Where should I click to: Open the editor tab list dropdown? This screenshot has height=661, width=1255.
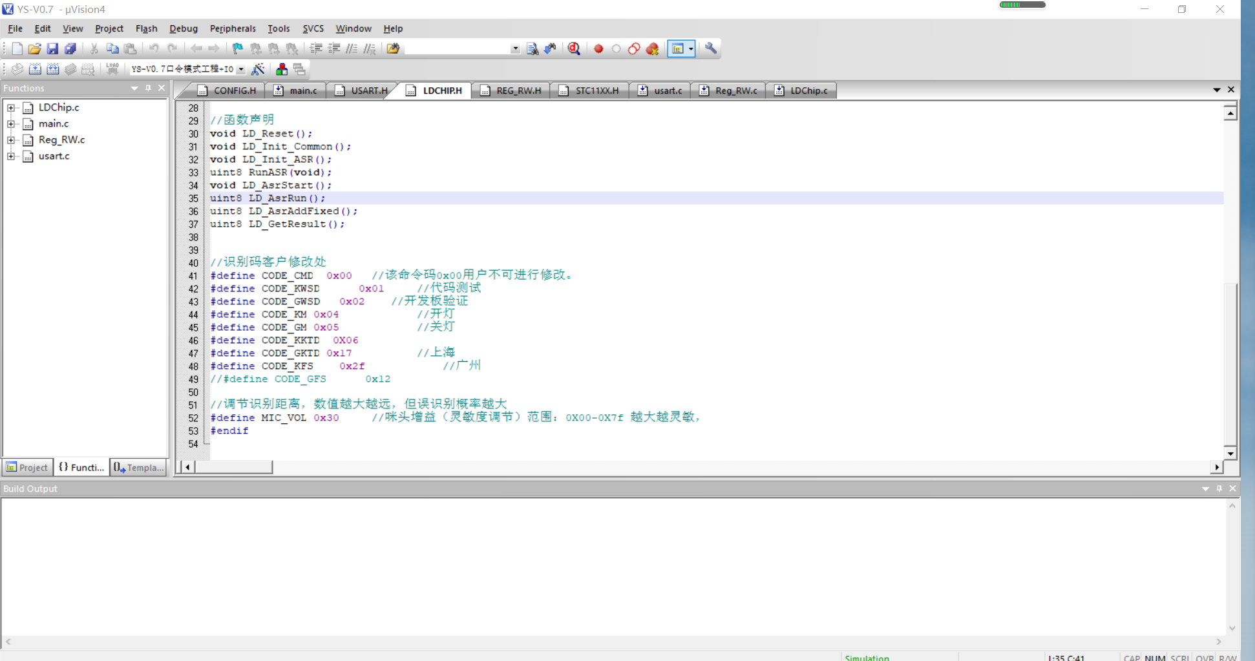click(1217, 90)
